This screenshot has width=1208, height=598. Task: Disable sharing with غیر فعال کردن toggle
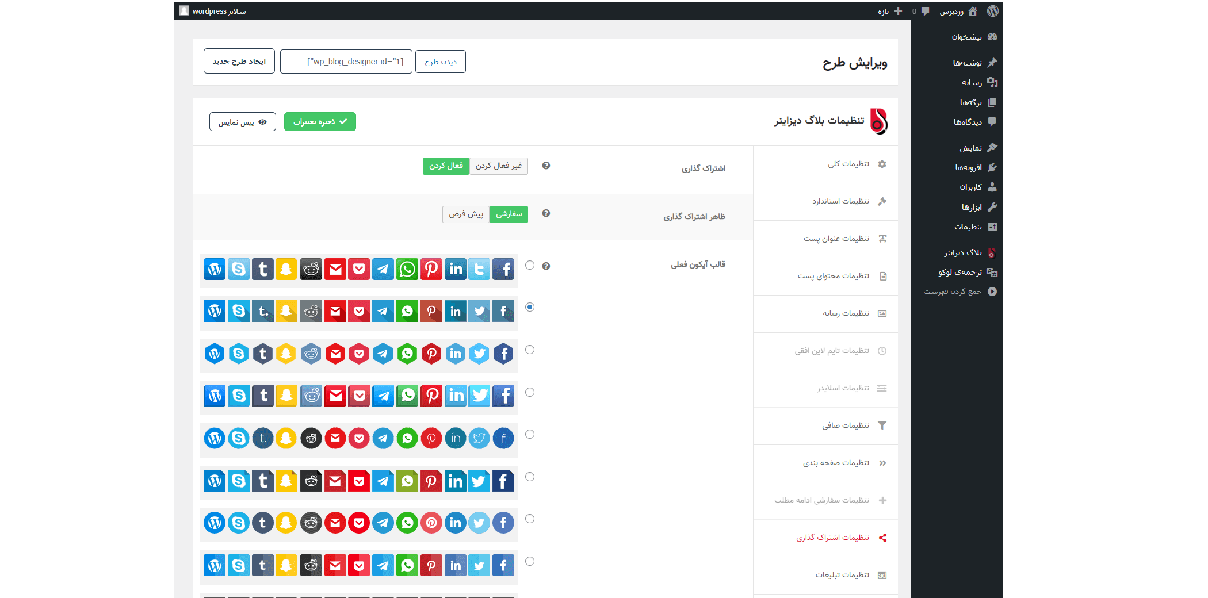click(499, 166)
